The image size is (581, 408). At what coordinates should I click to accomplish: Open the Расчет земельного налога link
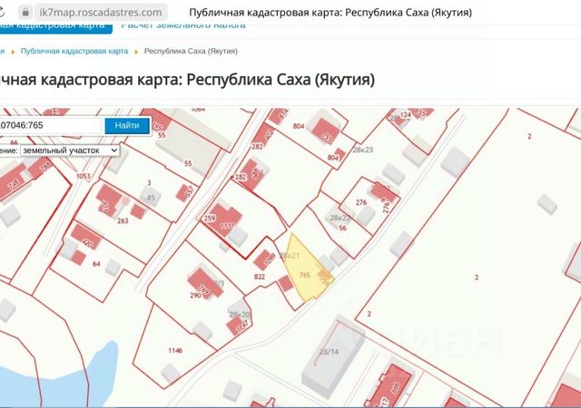coord(183,25)
